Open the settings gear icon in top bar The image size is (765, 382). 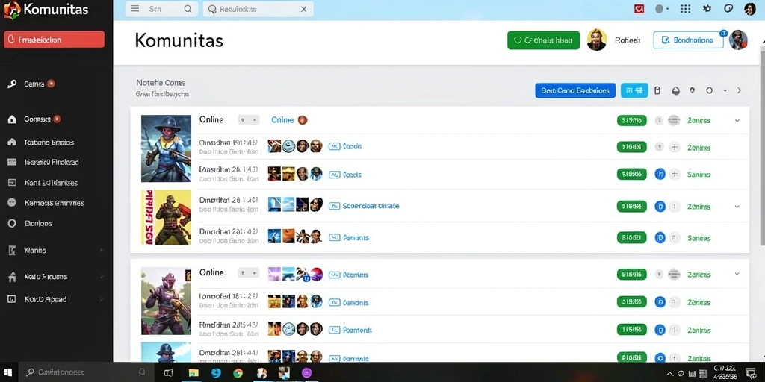tap(707, 9)
